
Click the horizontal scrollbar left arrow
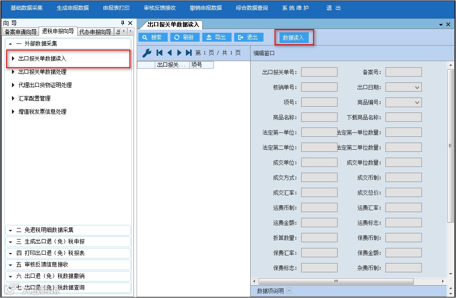click(x=255, y=281)
